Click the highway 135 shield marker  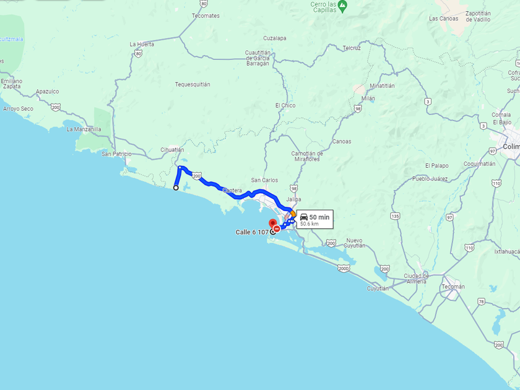tap(395, 216)
